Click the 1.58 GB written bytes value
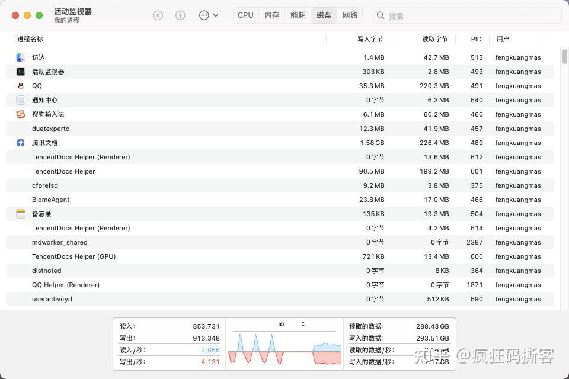This screenshot has width=569, height=379. pos(372,143)
